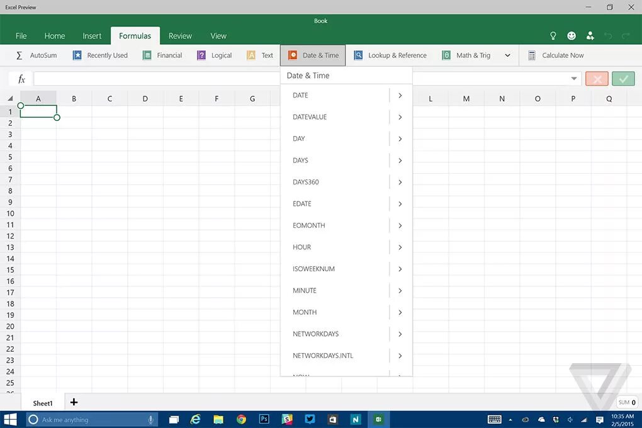Click the Redo arrow in title bar
This screenshot has height=428, width=642.
tap(626, 36)
